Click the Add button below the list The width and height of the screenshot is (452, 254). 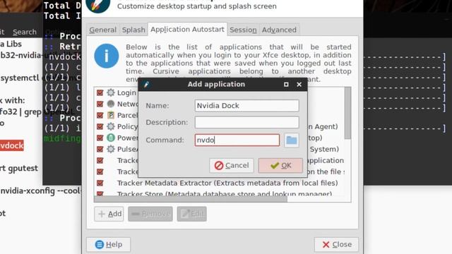[109, 214]
